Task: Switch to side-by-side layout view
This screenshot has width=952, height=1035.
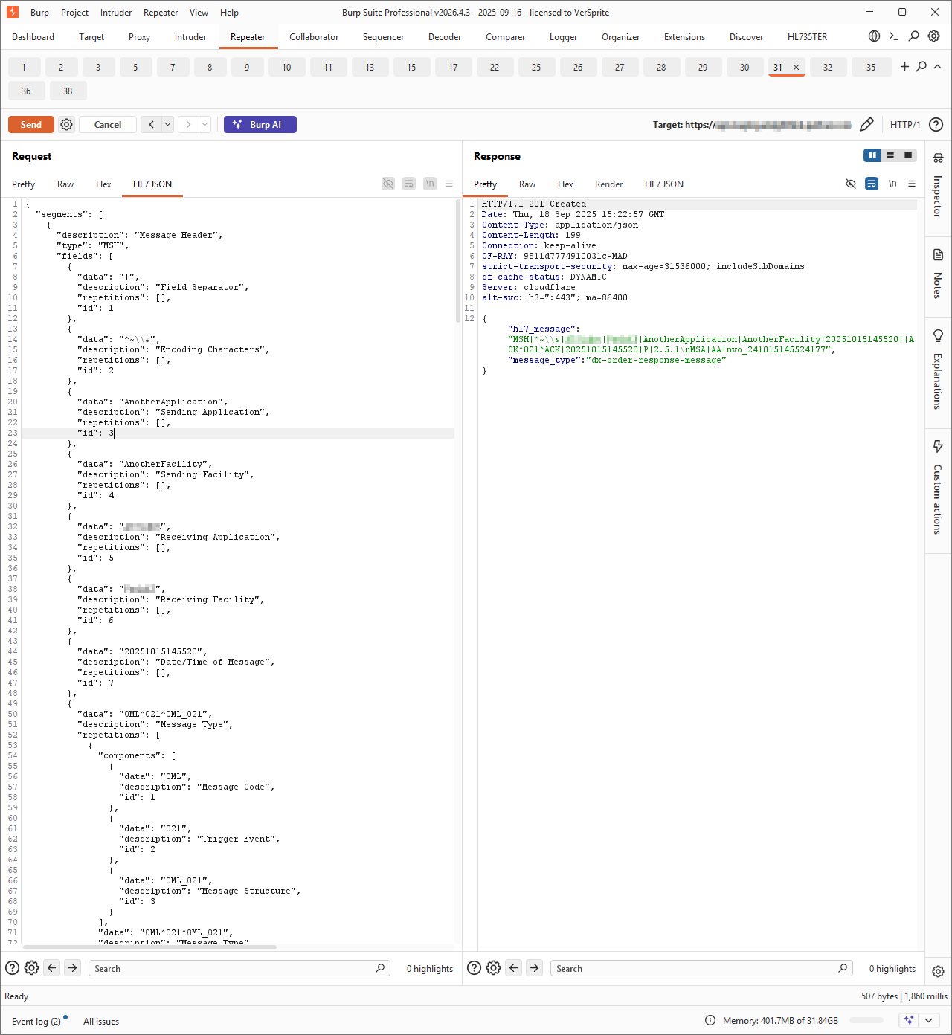Action: pos(872,155)
